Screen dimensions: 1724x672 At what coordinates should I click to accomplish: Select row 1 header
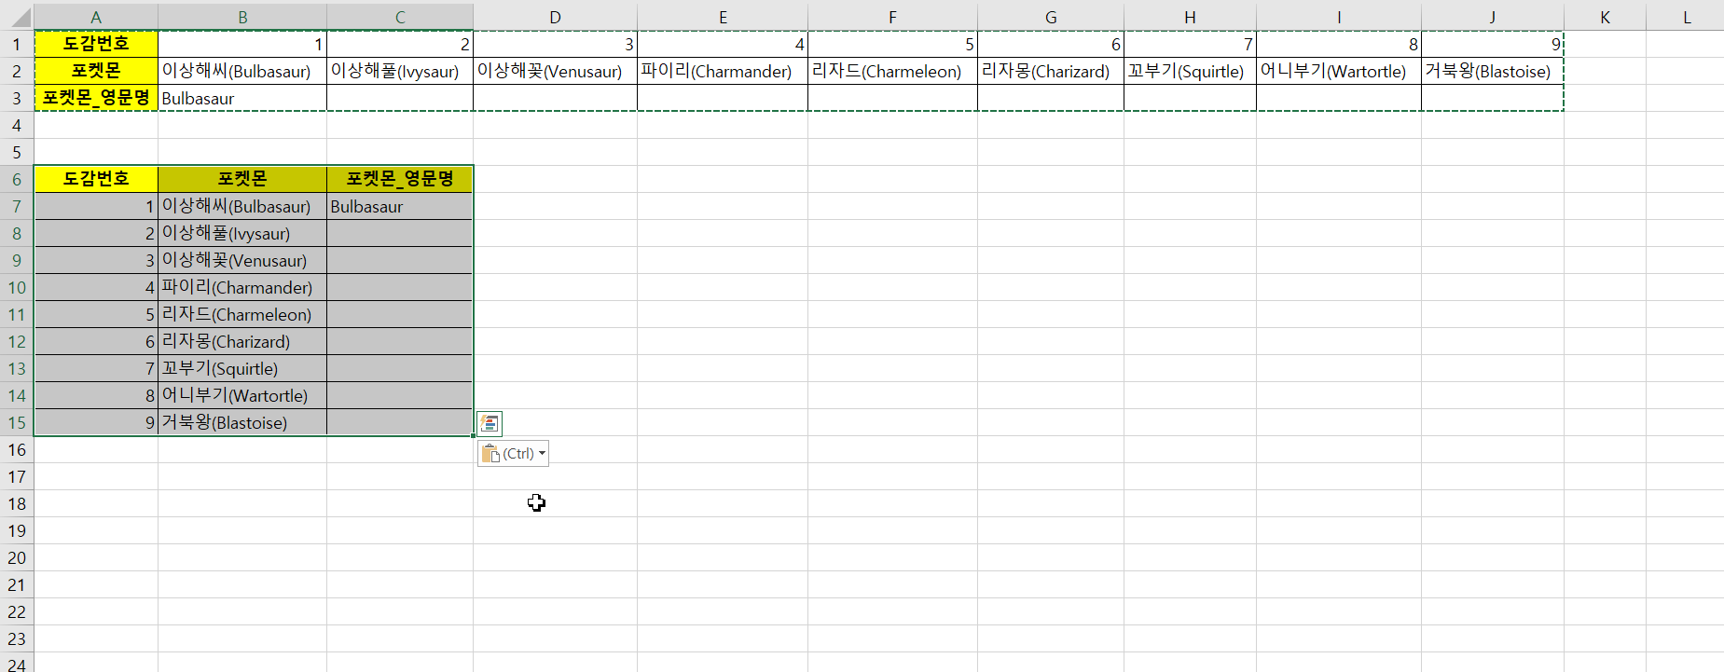tap(17, 44)
